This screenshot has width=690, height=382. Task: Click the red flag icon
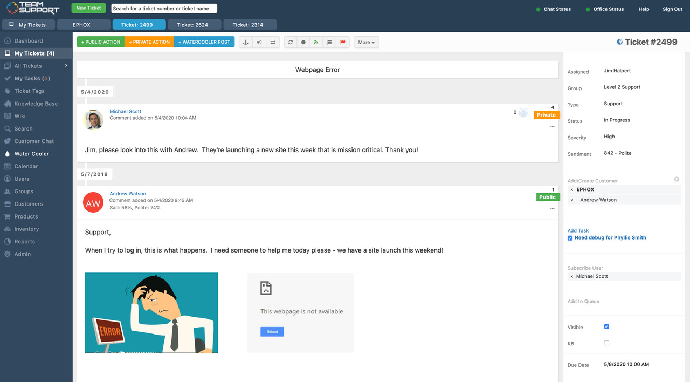[x=342, y=42]
